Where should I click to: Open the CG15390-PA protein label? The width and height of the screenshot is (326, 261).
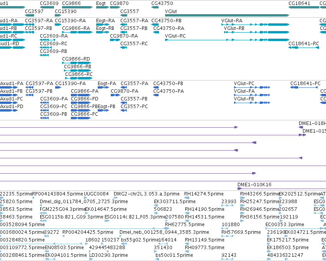[70, 84]
